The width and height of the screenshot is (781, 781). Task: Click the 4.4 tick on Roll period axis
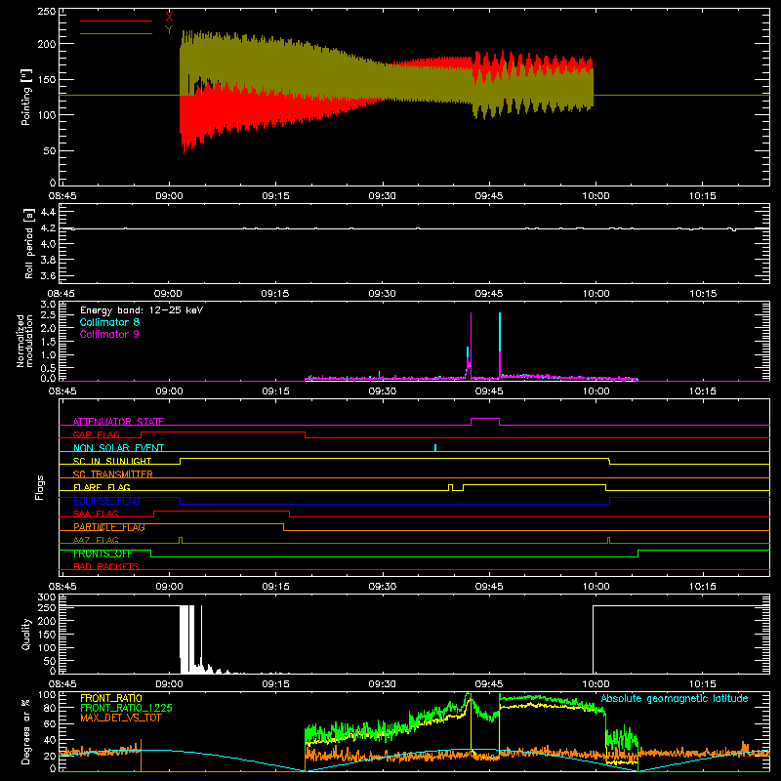click(48, 212)
